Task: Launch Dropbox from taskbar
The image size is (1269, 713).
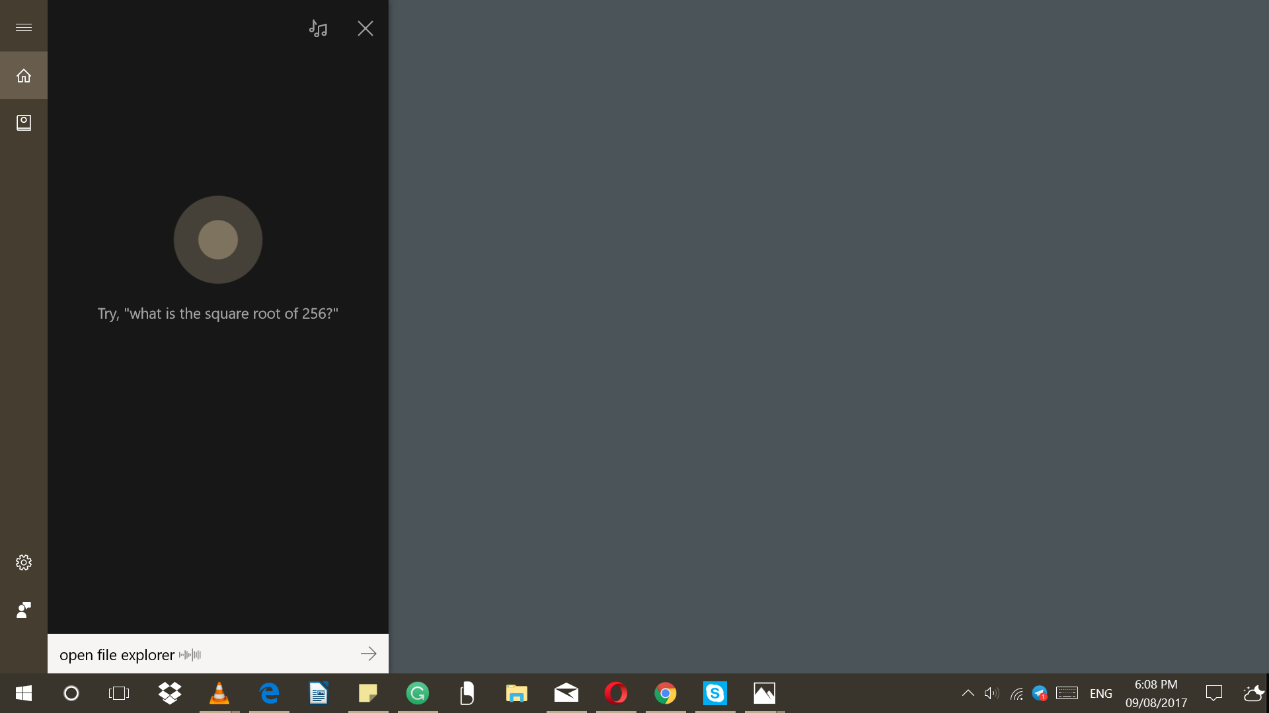Action: (170, 693)
